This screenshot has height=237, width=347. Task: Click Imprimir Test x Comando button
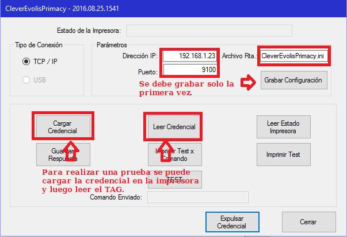click(x=174, y=154)
